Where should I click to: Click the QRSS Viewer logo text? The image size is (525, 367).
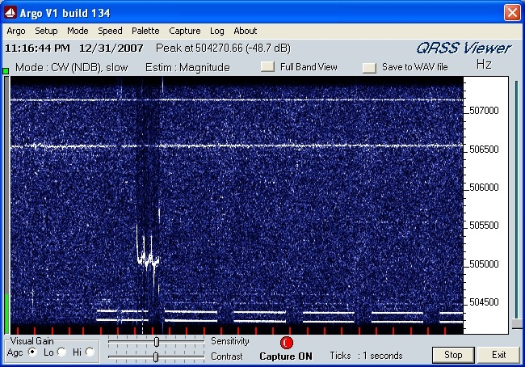pyautogui.click(x=464, y=49)
